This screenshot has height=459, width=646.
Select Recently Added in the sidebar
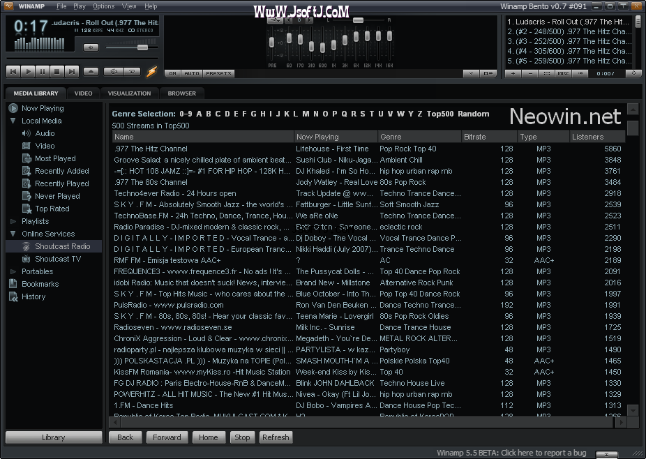62,171
